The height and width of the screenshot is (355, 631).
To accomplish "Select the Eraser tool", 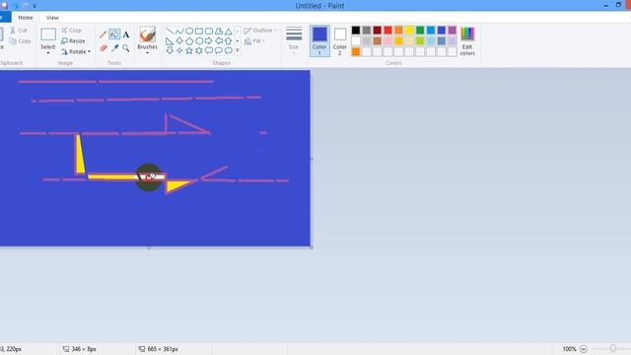I will [x=104, y=48].
